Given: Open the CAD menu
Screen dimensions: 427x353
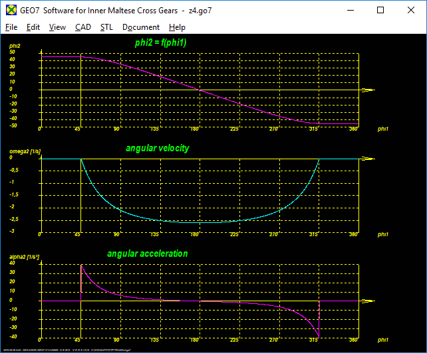Looking at the screenshot, I should (x=83, y=27).
